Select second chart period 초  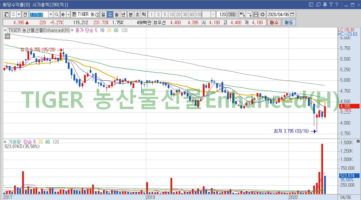[137, 14]
